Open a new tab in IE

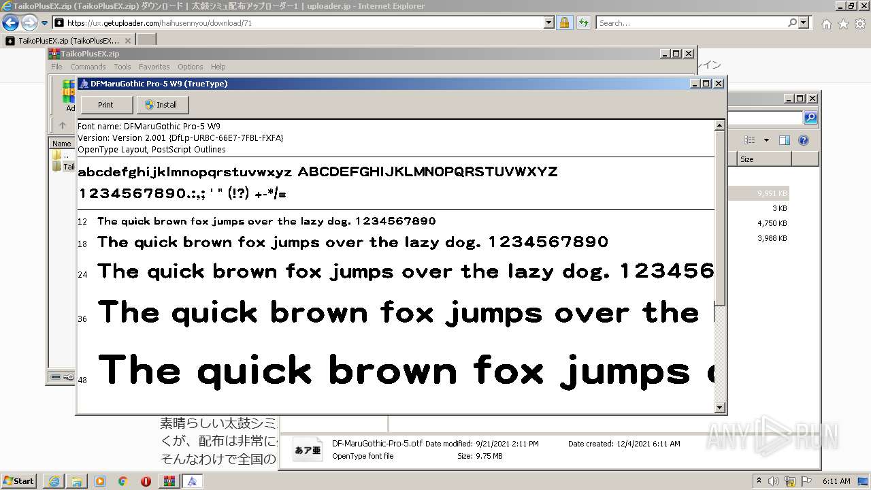click(x=146, y=40)
